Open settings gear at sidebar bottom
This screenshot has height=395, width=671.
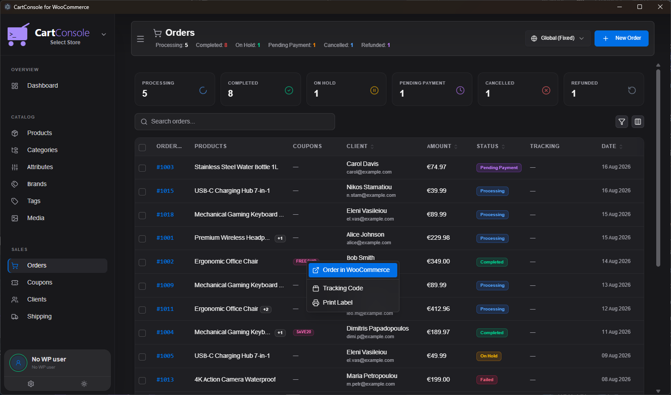click(x=31, y=384)
